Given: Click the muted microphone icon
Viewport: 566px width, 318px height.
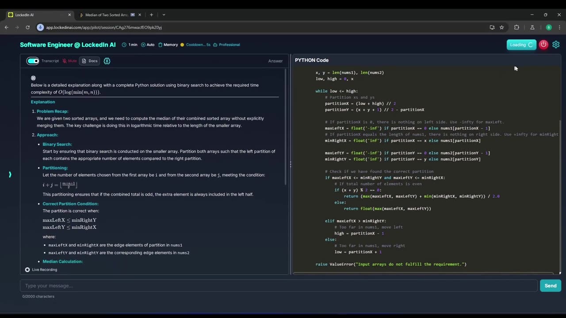Looking at the screenshot, I should 65,61.
